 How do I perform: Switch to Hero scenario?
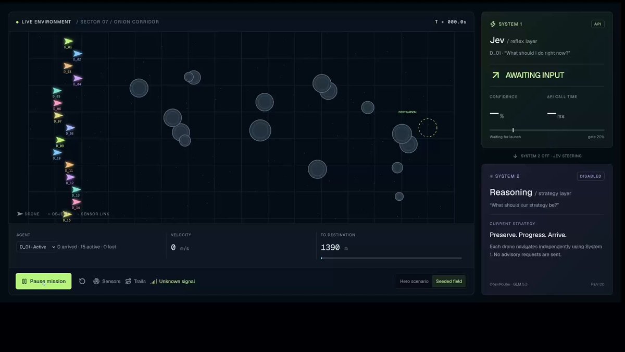pyautogui.click(x=414, y=281)
